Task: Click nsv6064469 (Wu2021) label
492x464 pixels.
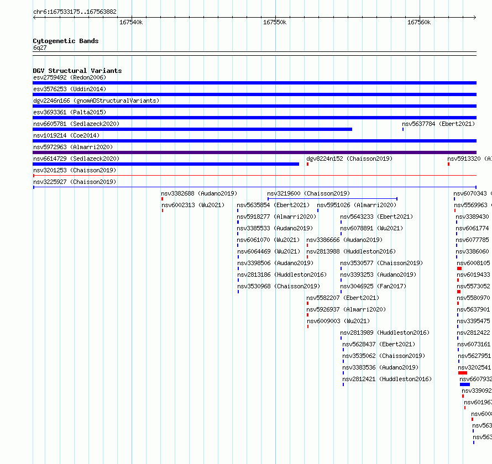Action: tap(269, 251)
